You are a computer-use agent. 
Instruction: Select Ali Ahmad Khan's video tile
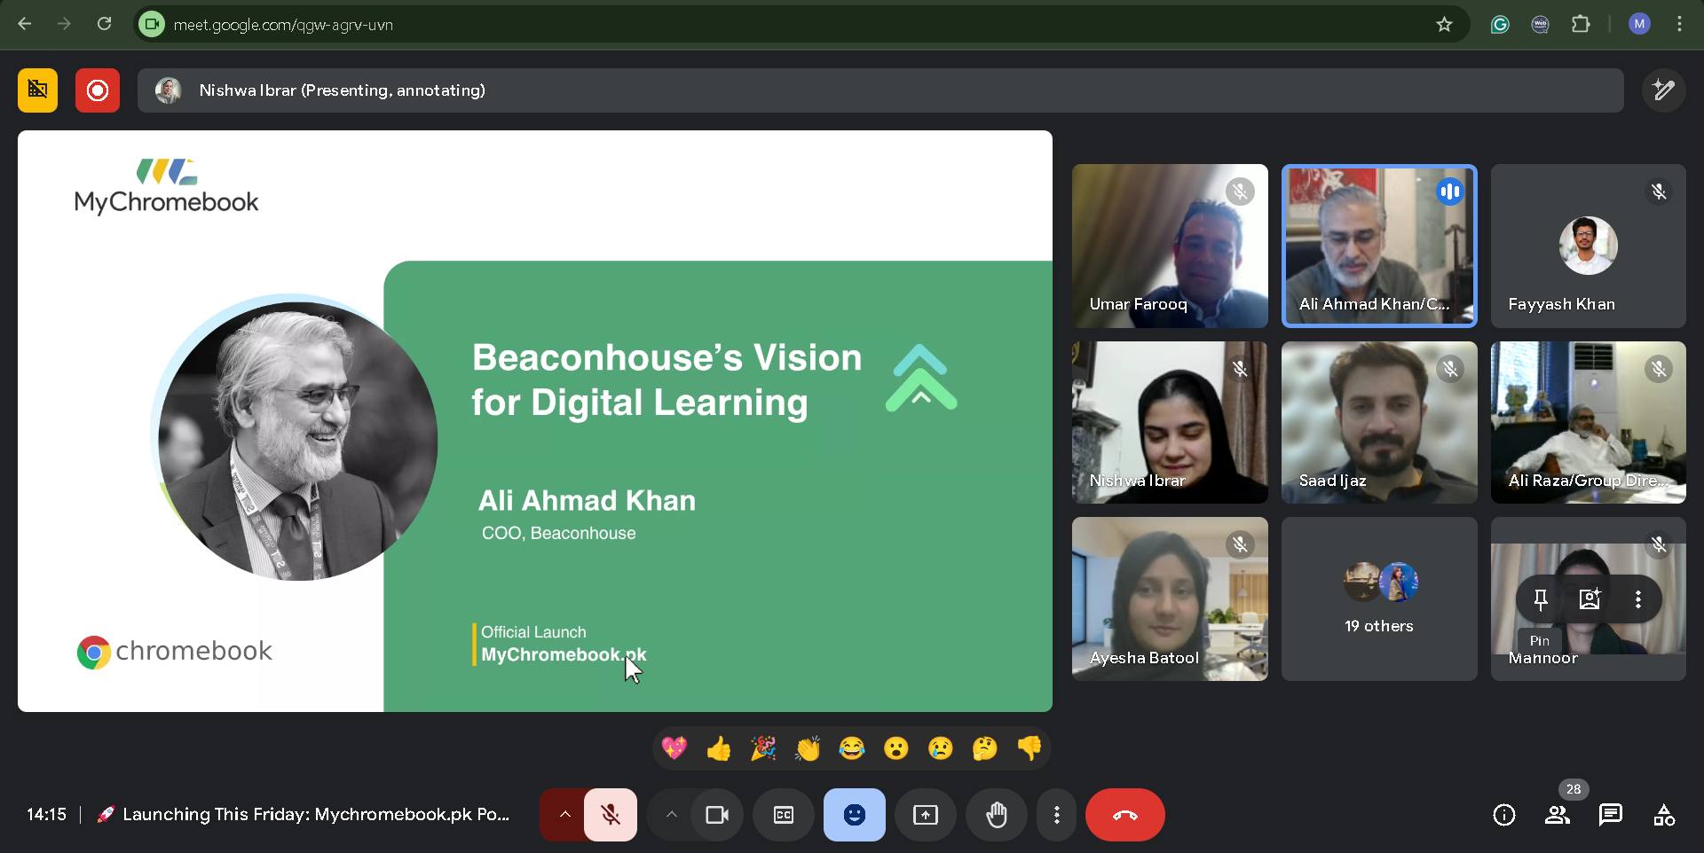(x=1379, y=246)
